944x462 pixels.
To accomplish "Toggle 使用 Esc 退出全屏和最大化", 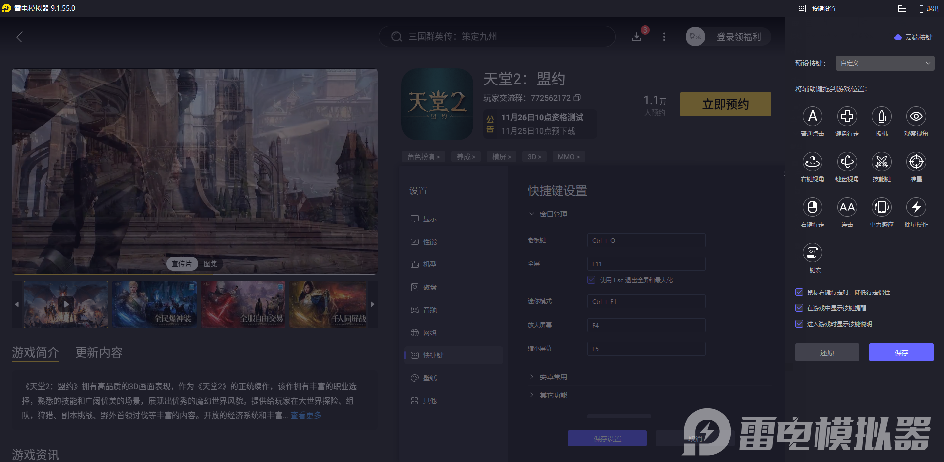I will [x=591, y=280].
